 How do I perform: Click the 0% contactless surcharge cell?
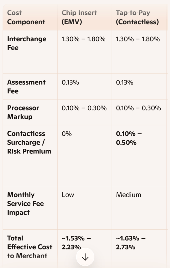point(67,134)
